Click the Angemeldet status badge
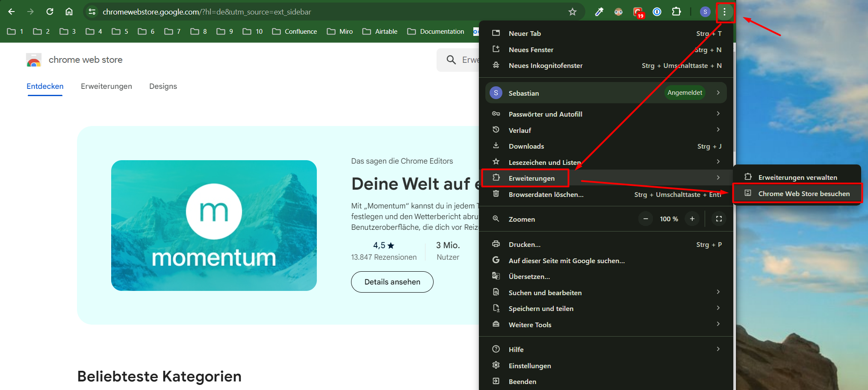The width and height of the screenshot is (868, 390). [x=685, y=93]
